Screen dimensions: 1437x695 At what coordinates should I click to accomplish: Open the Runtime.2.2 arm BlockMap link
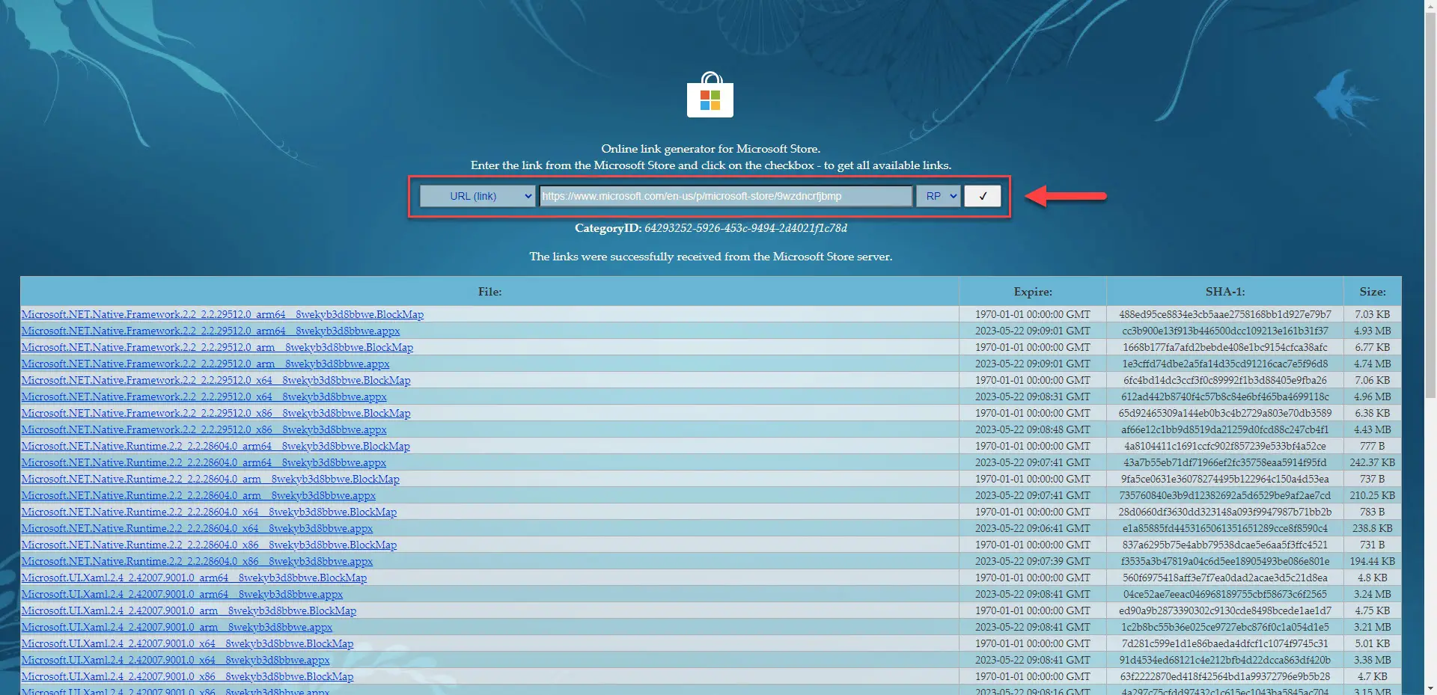210,479
